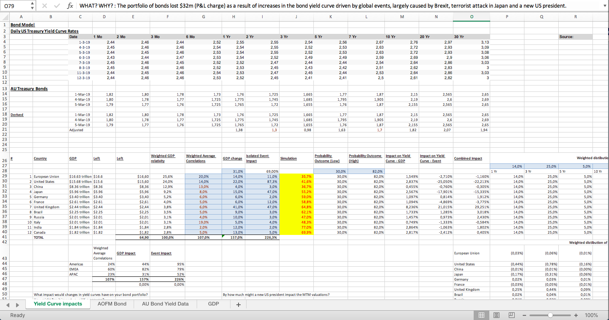Click the zoom in plus icon
Image resolution: width=609 pixels, height=320 pixels.
pos(576,315)
